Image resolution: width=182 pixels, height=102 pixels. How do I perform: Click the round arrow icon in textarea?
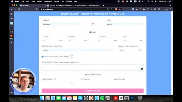pyautogui.click(x=142, y=69)
